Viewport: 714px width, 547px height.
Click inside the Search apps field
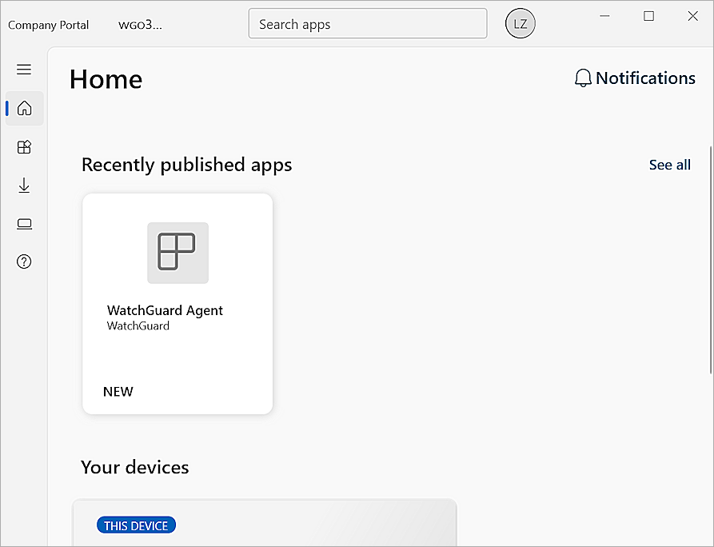click(367, 23)
